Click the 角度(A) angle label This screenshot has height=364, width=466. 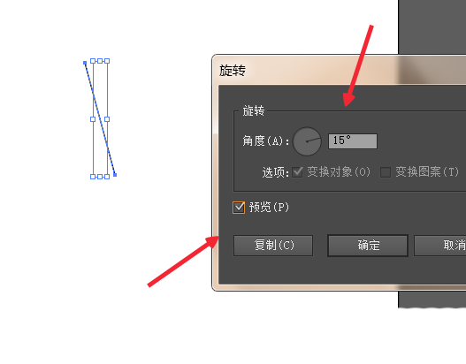(265, 140)
